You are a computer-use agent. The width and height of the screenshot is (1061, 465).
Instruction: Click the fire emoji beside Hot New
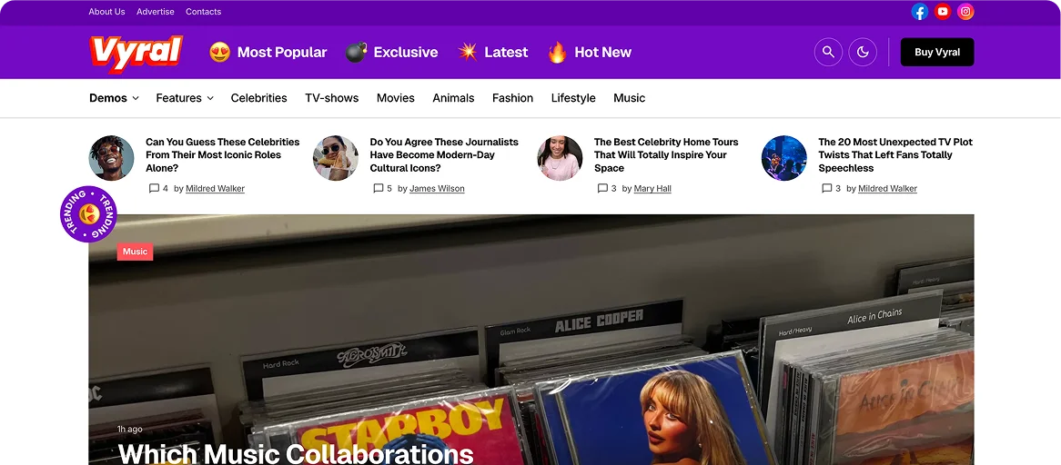pos(558,52)
